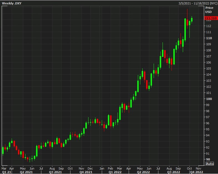Screen dimensions: 218x174
Task: Click the 95 price axis label
Action: (x=207, y=129)
